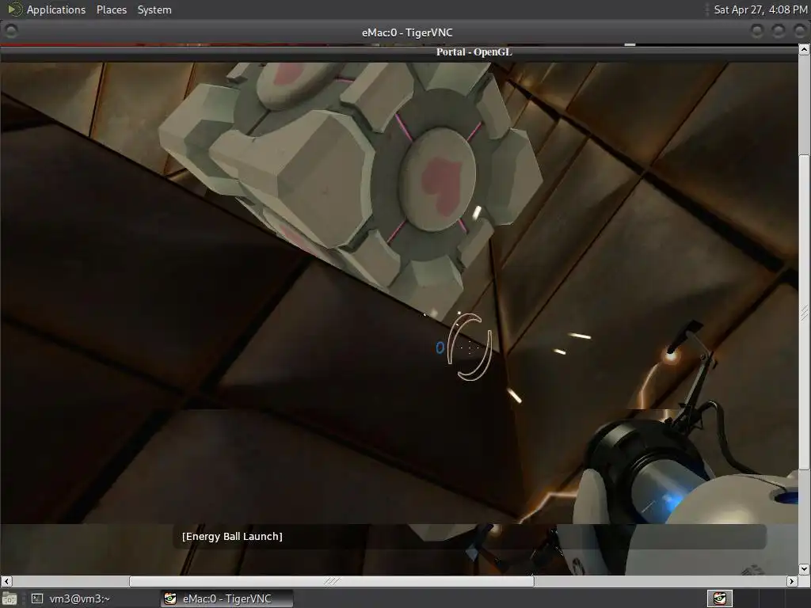Click the horizontal scrollbar right arrow
Screen dimensions: 811x608
792,581
